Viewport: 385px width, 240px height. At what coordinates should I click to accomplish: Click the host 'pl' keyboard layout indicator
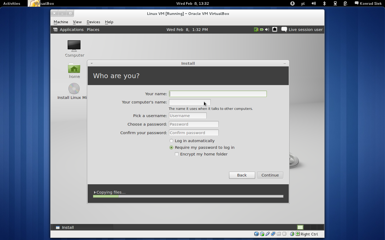coord(303,3)
